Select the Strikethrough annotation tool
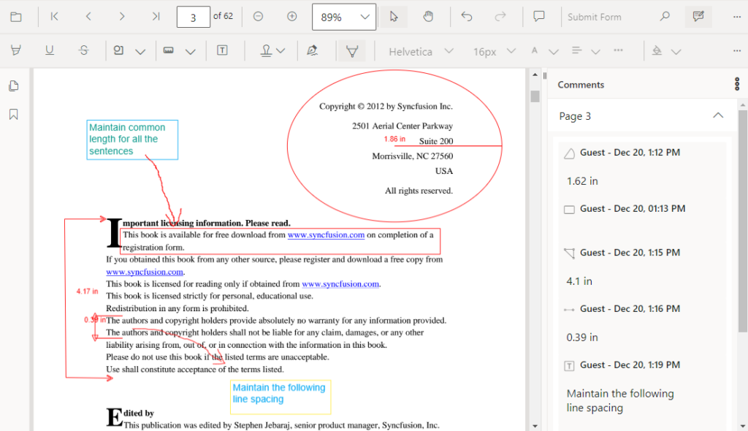This screenshot has width=748, height=431. (83, 50)
